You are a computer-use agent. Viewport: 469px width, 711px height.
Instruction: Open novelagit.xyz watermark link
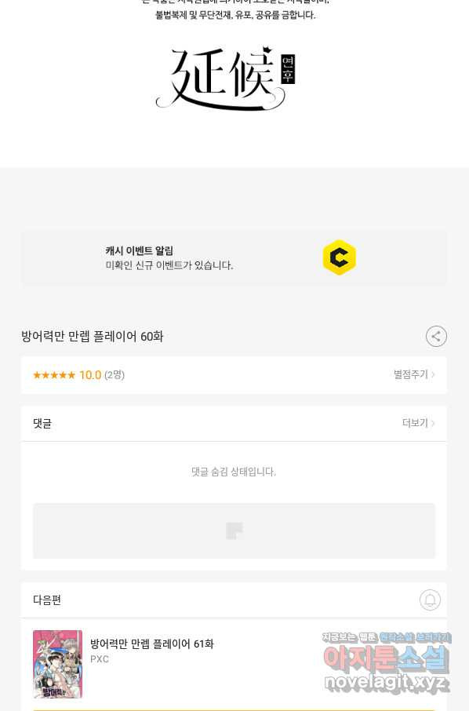[387, 683]
